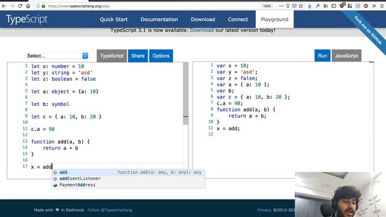Open the Privacy footer link
This screenshot has width=386, height=217.
(x=264, y=210)
